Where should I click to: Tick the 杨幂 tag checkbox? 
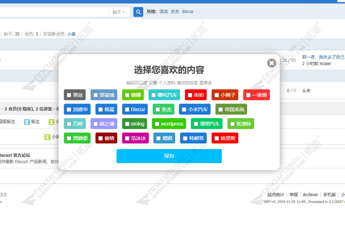pyautogui.click(x=100, y=110)
